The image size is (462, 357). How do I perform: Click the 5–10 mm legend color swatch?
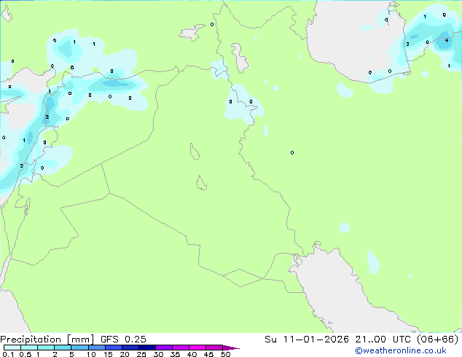click(79, 348)
